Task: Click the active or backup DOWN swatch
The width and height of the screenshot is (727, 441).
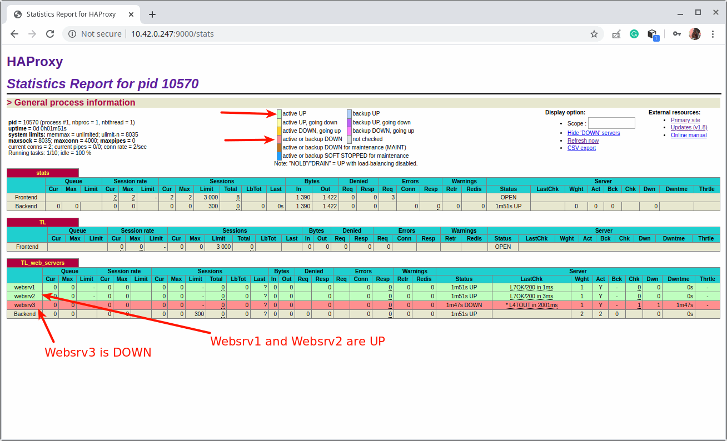Action: [x=280, y=139]
